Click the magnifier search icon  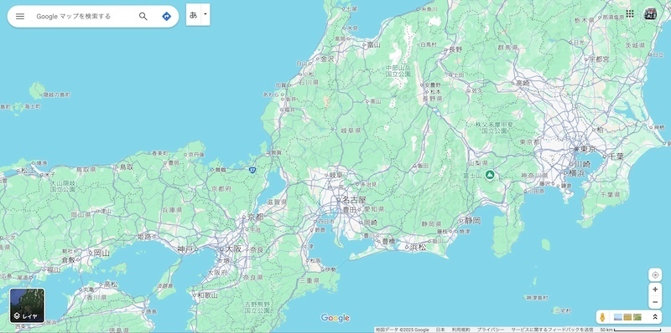pyautogui.click(x=143, y=16)
